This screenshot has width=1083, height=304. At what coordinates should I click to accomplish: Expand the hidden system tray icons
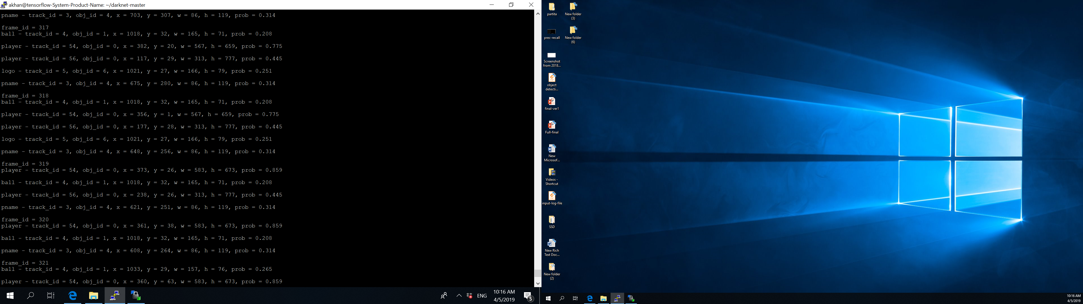pos(459,295)
